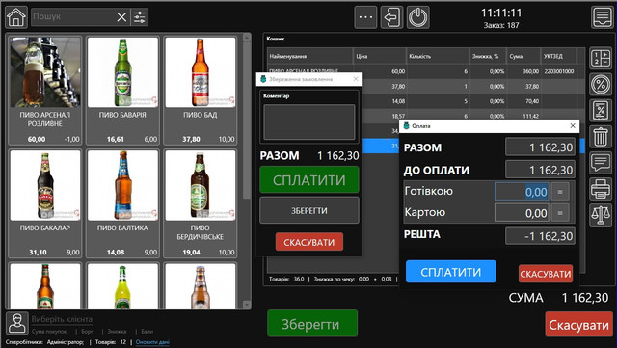The image size is (617, 348).
Task: Click cart cell with sum 360,00
Action: coord(523,71)
